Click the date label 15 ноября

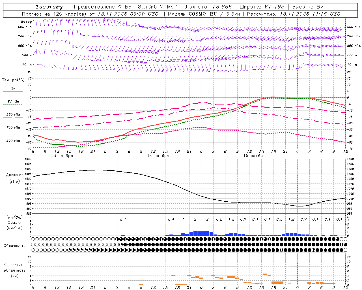point(254,156)
